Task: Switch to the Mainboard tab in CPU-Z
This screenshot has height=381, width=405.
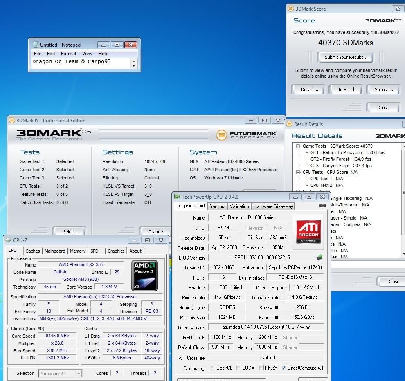Action: 55,251
